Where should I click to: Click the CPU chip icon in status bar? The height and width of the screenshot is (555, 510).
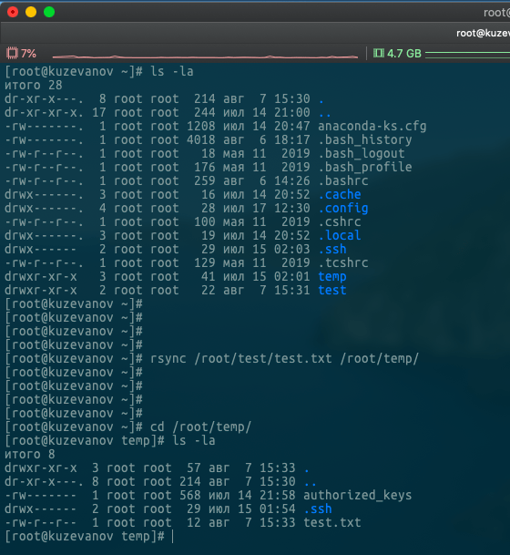12,54
